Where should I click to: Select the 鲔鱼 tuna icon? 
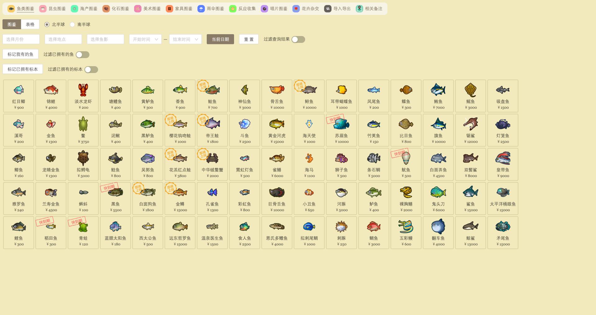(x=438, y=90)
